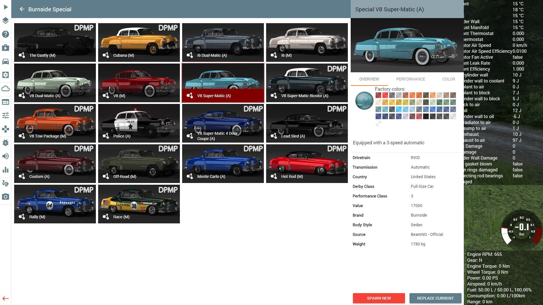The image size is (543, 305).
Task: Click the Derby Class value 'Full-Size Car'
Action: pos(422,186)
